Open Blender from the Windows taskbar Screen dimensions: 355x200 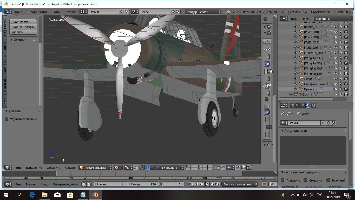pyautogui.click(x=95, y=195)
